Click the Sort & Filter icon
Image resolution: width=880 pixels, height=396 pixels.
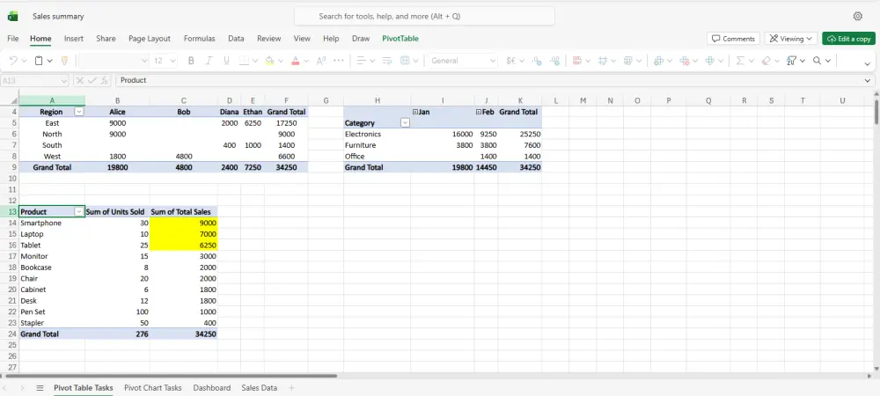pos(792,61)
